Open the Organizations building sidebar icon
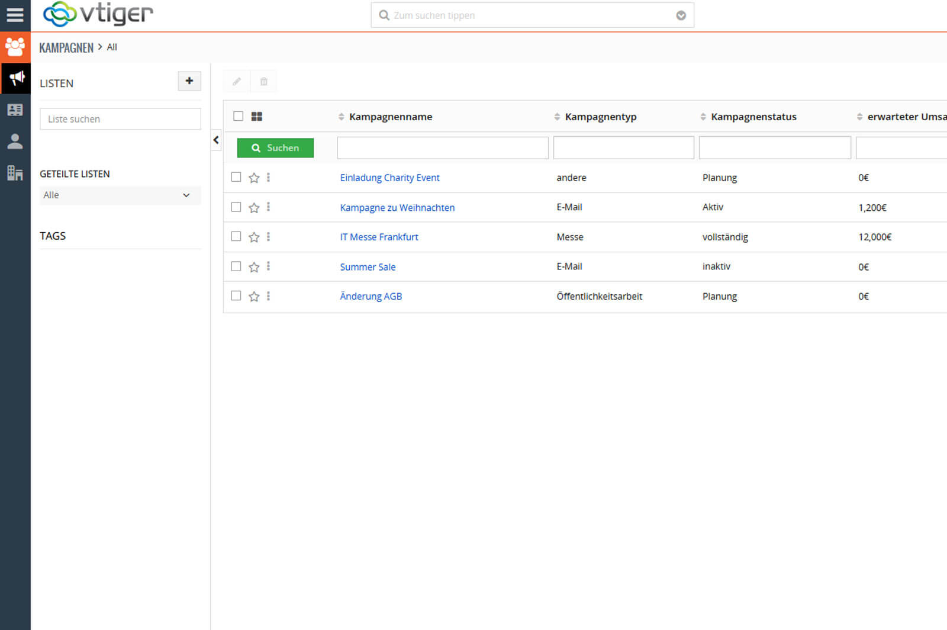947x630 pixels. [15, 173]
